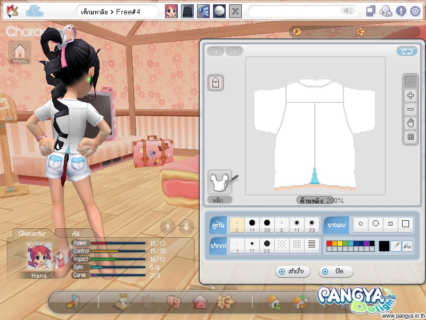
Task: Select hard size 2 brush in ทูกัน row
Action: [x=237, y=225]
